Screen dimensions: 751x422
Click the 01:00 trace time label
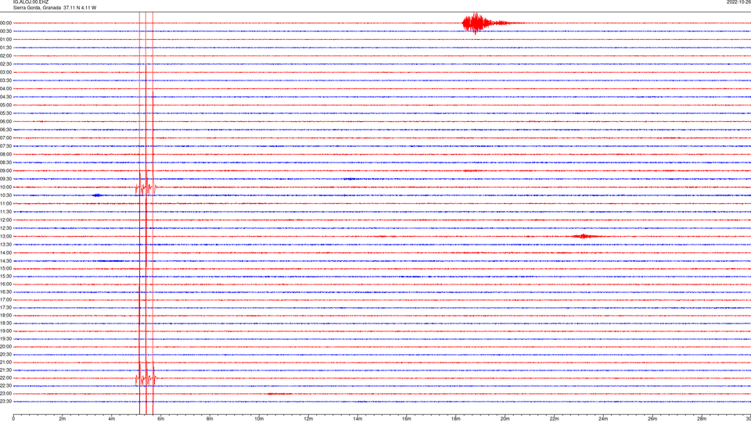[x=6, y=39]
